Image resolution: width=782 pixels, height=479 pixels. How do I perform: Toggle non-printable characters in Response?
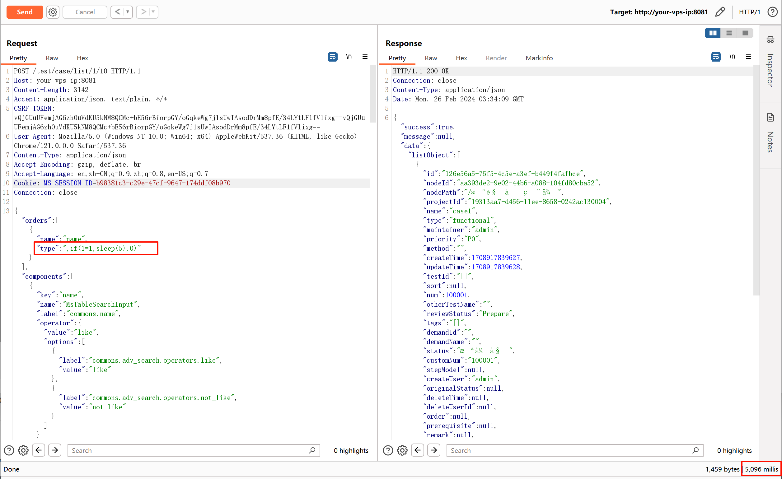(732, 57)
